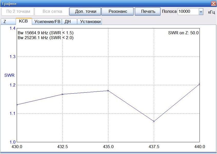Click the 'кГц' unit label
The height and width of the screenshot is (154, 217).
(x=211, y=12)
